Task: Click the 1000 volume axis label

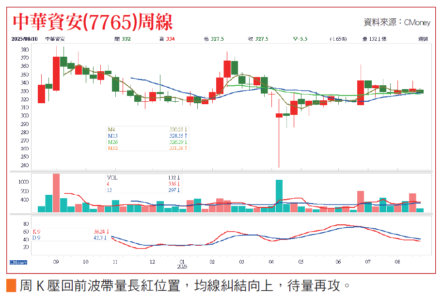Action: pos(23,182)
